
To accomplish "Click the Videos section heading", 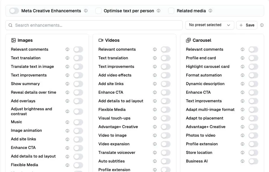I will point(112,40).
